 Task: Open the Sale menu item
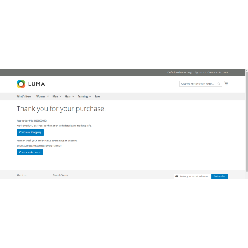point(97,96)
